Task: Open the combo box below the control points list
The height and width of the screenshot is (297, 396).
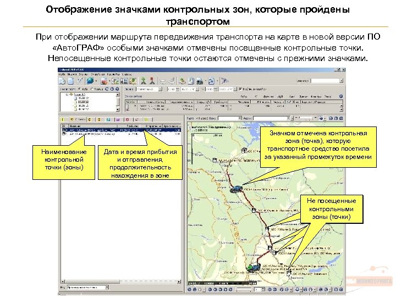Action: (x=88, y=288)
